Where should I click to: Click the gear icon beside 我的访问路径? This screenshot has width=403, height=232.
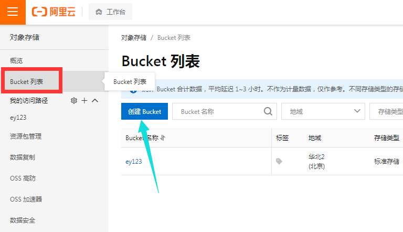[x=74, y=100]
